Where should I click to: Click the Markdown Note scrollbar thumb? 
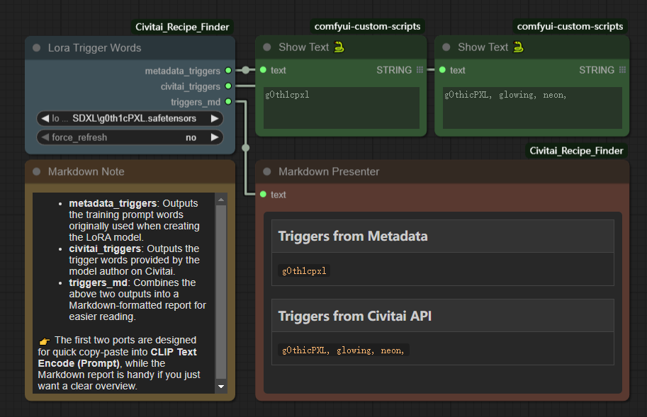point(221,292)
